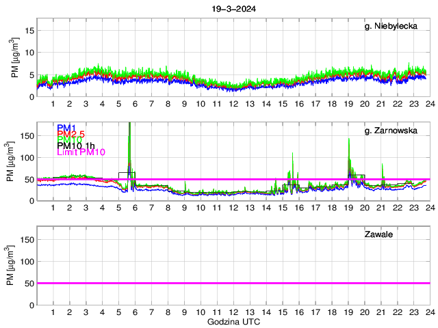Click the Limit PM10 legend label

click(79, 152)
